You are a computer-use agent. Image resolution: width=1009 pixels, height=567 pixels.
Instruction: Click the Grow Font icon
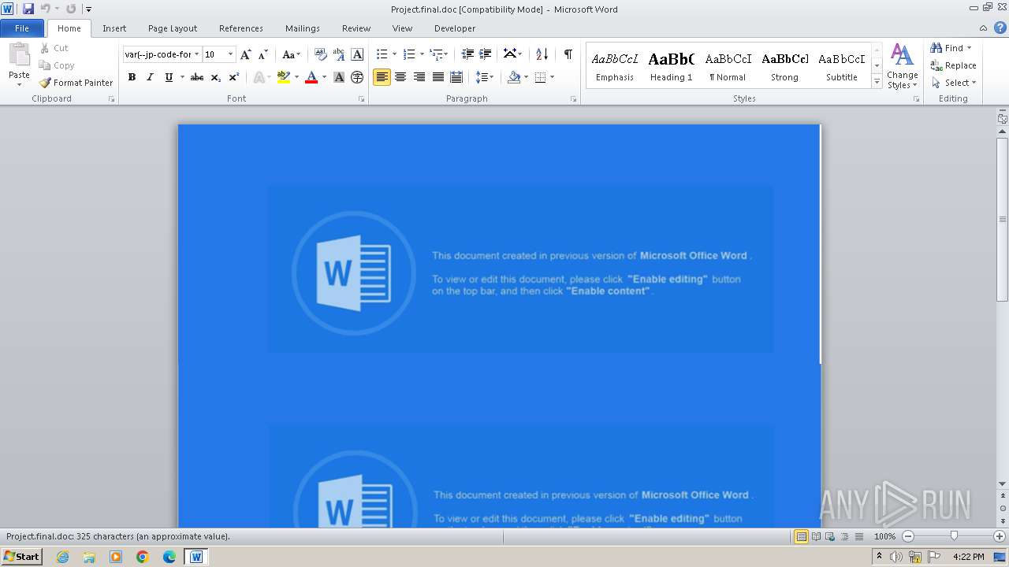(x=246, y=54)
